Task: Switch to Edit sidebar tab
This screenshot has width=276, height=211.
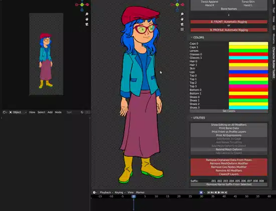Action: pyautogui.click(x=273, y=28)
